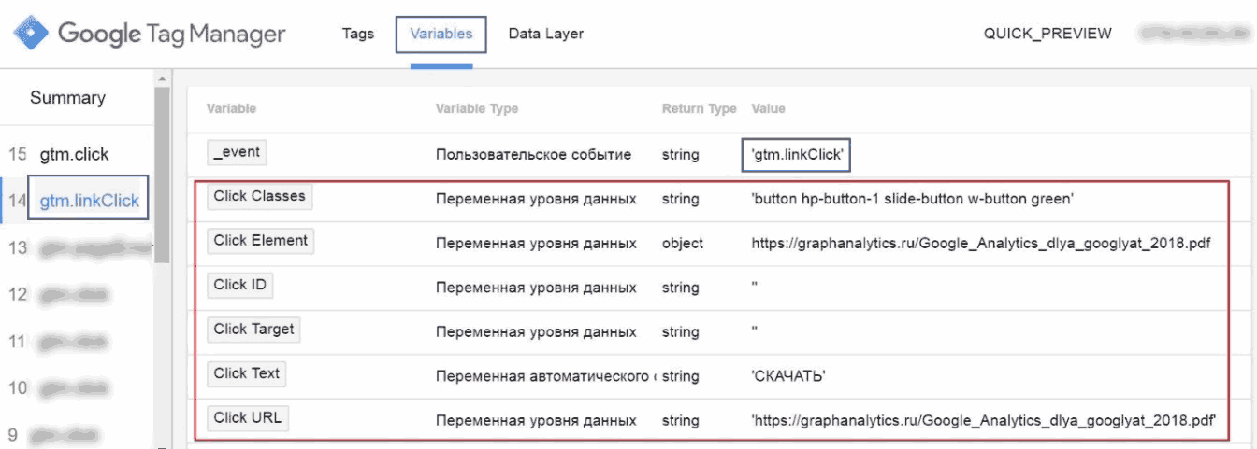
Task: Click the 'button hp-button-1 slide-button' classes value
Action: click(913, 199)
